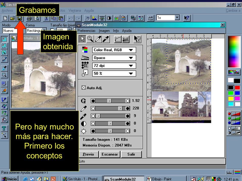Screen dimensions: 242x181
Task: Click the gamma G slider handle
Action: click(109, 101)
